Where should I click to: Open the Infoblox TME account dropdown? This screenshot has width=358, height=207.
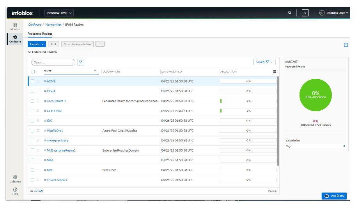tap(59, 13)
